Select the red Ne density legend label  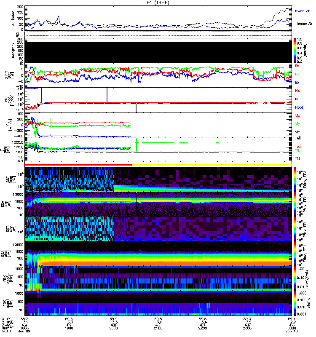(297, 91)
